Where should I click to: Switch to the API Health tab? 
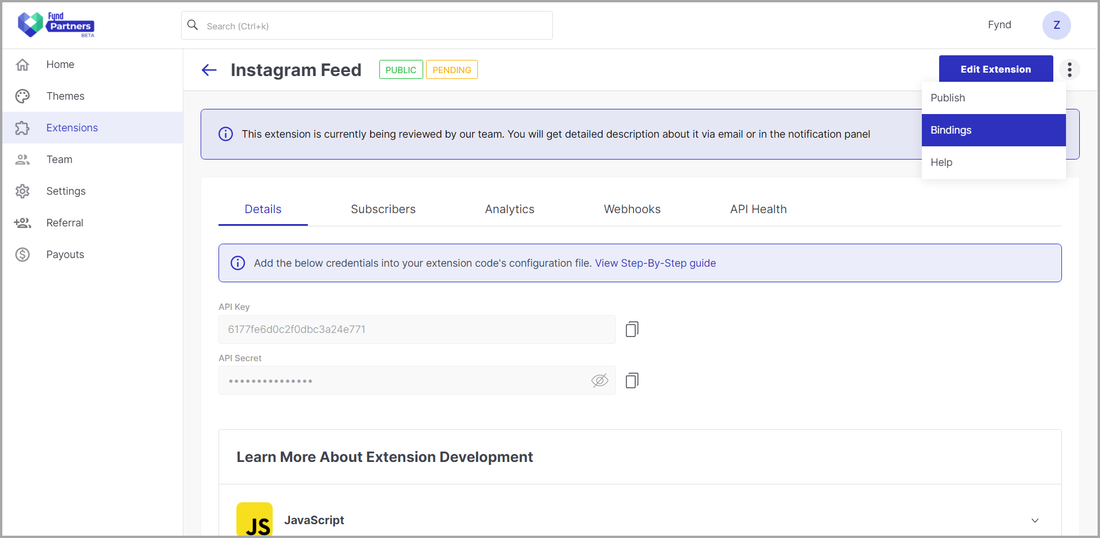point(758,209)
